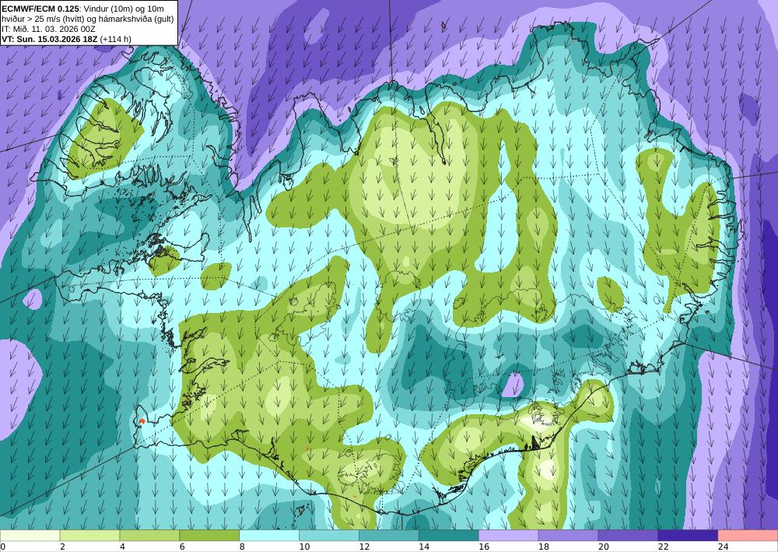Click the light lavender 16–18 m/s legend swatch
This screenshot has height=552, width=778.
509,535
